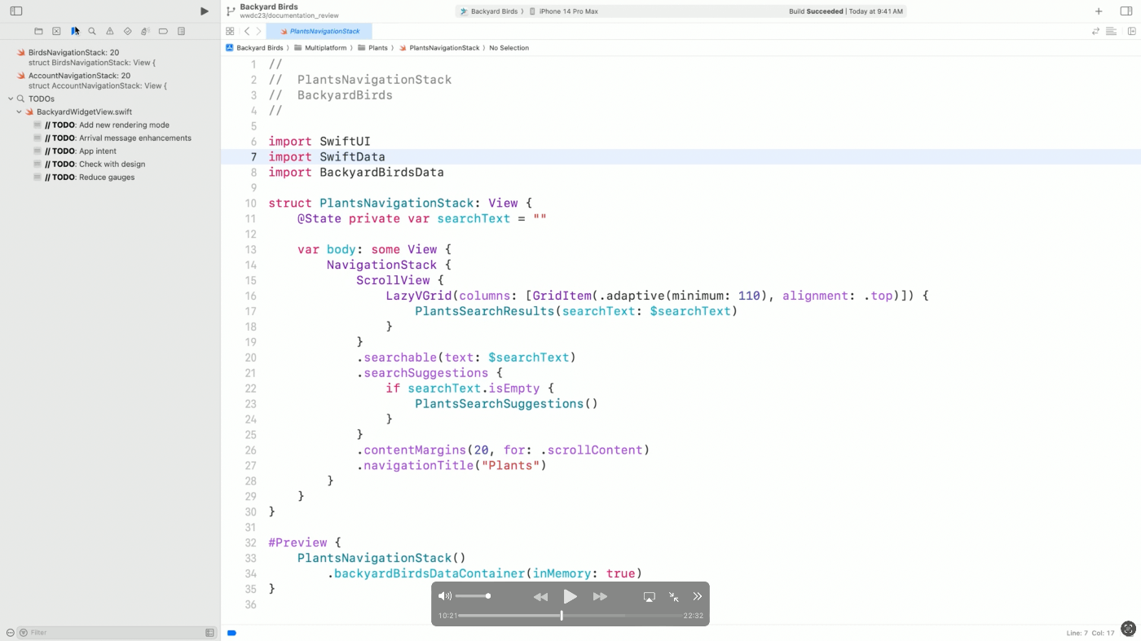
Task: Play the video
Action: [x=570, y=597]
